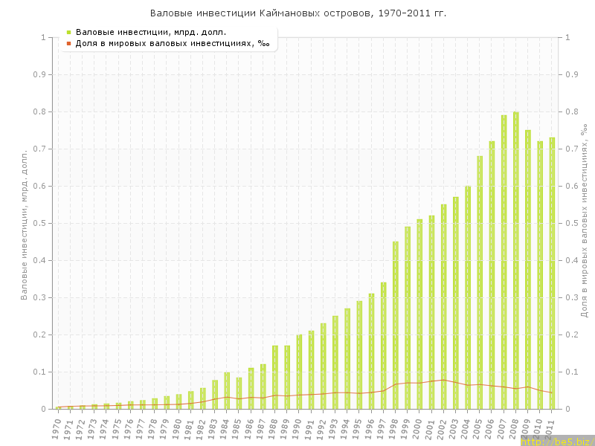Click the chart title about Каймановых островов
595x446 pixels.
point(297,13)
